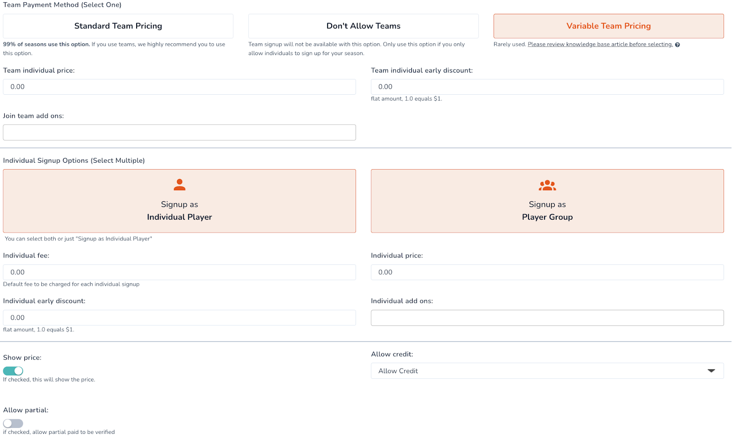Focus Individual early discount field
This screenshot has width=736, height=444.
pos(179,318)
